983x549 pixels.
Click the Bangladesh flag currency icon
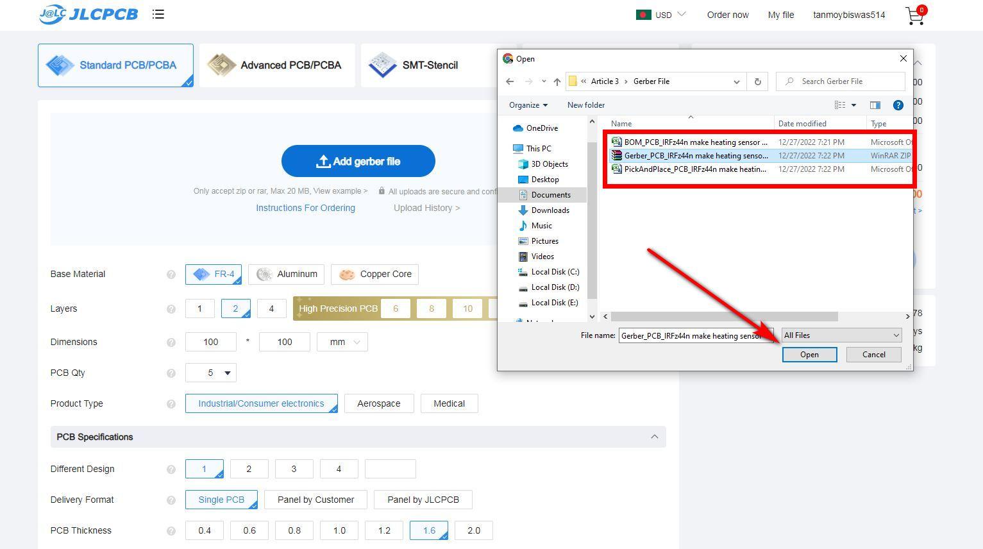(x=644, y=15)
